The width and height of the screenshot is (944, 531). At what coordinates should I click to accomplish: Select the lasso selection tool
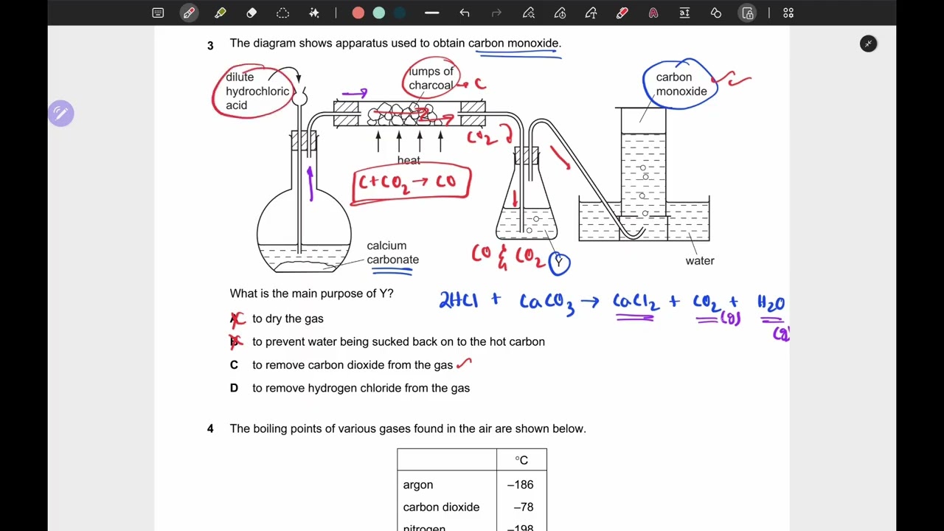click(282, 13)
